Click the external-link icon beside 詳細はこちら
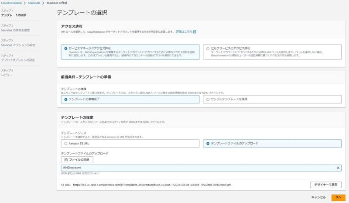349x203 pixels. 195,32
